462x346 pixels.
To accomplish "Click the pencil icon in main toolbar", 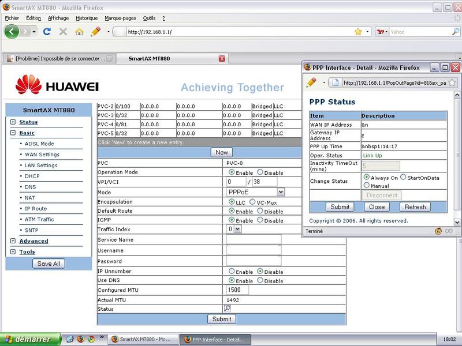I will pyautogui.click(x=95, y=32).
